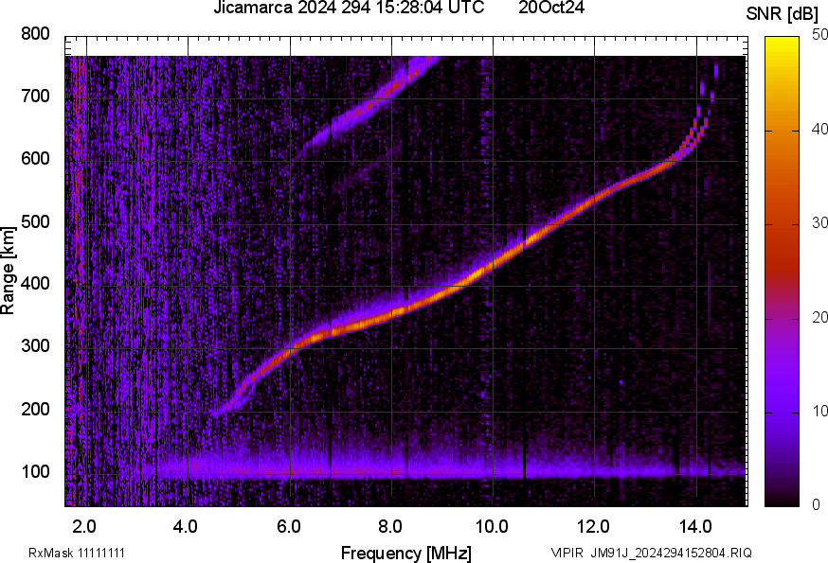Click the Frequency [MHz] axis label
Image resolution: width=828 pixels, height=563 pixels.
click(405, 553)
